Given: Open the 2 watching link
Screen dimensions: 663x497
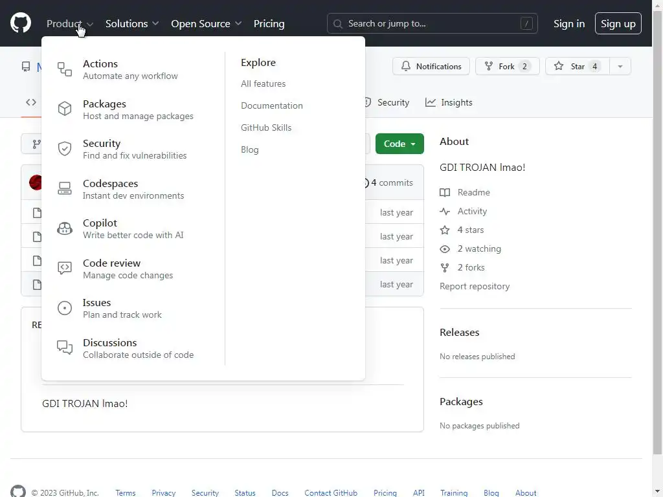Looking at the screenshot, I should 479,249.
